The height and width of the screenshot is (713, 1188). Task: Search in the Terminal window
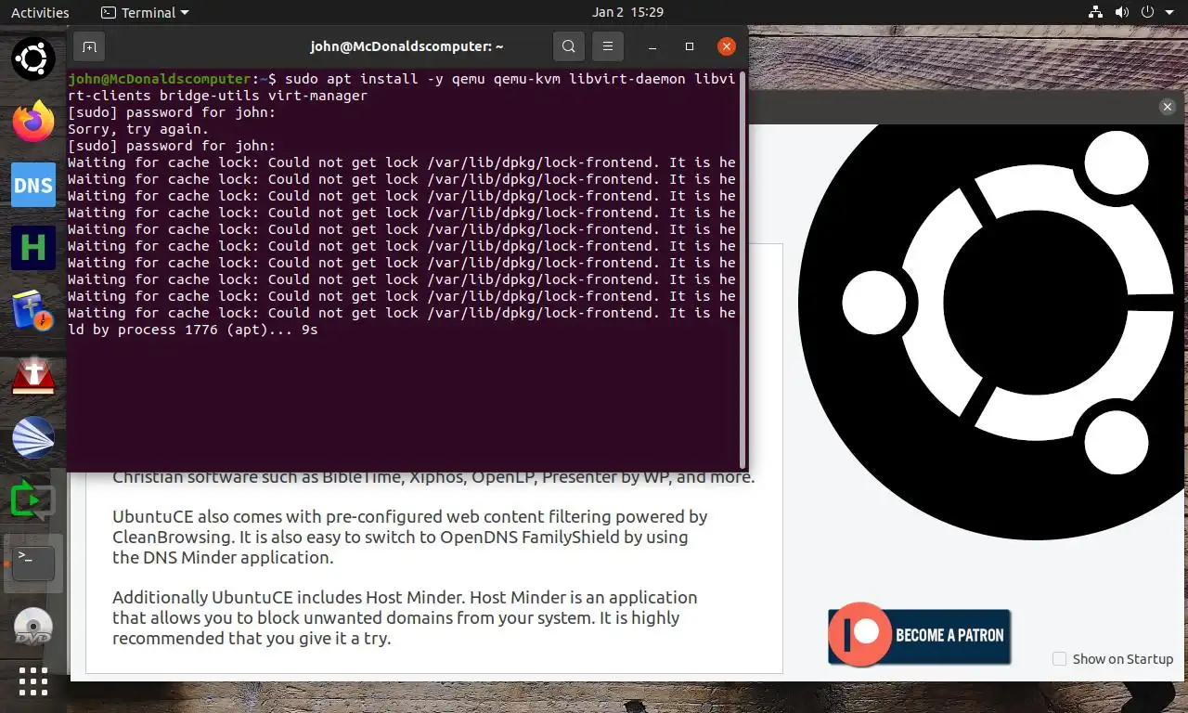569,45
